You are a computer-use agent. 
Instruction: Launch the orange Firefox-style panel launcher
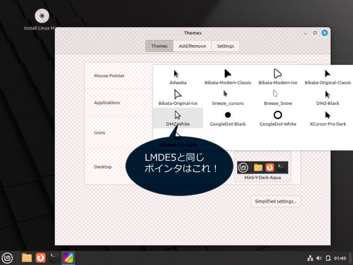(x=41, y=258)
